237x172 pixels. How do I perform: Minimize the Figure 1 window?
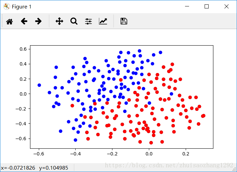click(187, 6)
